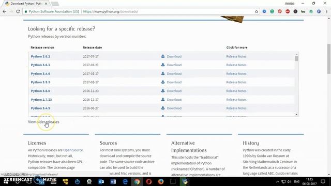Open a new tab next to Download Python

[x=55, y=4]
